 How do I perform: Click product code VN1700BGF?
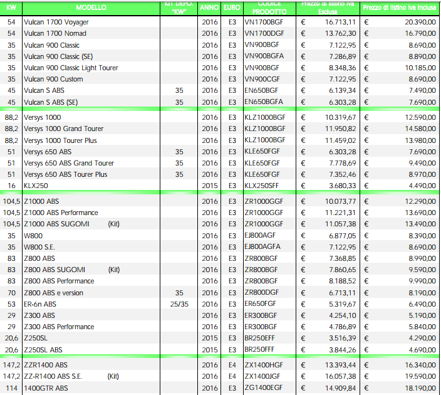264,22
